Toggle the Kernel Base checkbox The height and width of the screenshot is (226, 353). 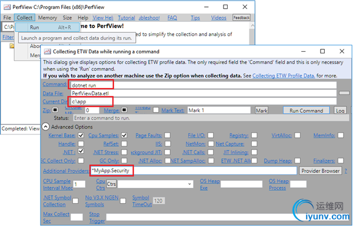81,135
